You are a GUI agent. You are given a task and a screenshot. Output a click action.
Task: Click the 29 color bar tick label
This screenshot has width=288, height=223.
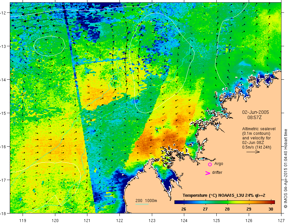click(x=249, y=209)
